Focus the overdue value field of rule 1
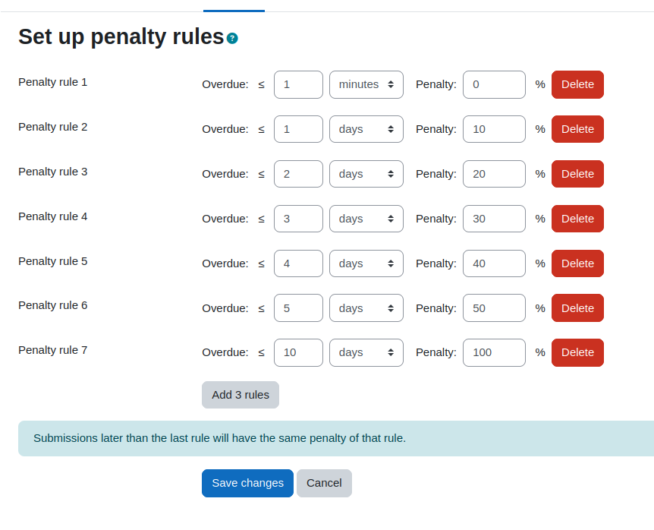Viewport: 654px width, 530px height. [x=298, y=85]
